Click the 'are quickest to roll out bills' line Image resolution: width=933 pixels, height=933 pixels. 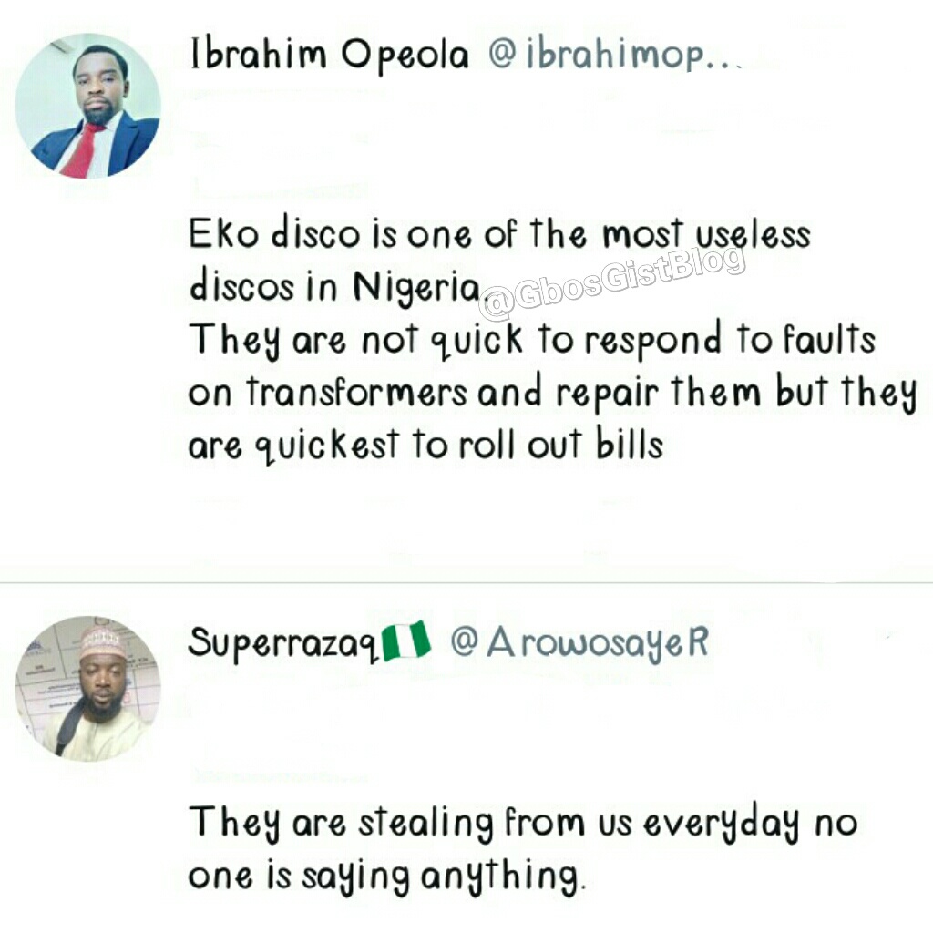coord(425,446)
